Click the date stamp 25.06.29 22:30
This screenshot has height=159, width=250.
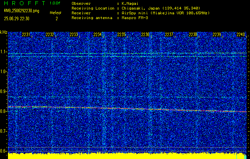pyautogui.click(x=17, y=19)
